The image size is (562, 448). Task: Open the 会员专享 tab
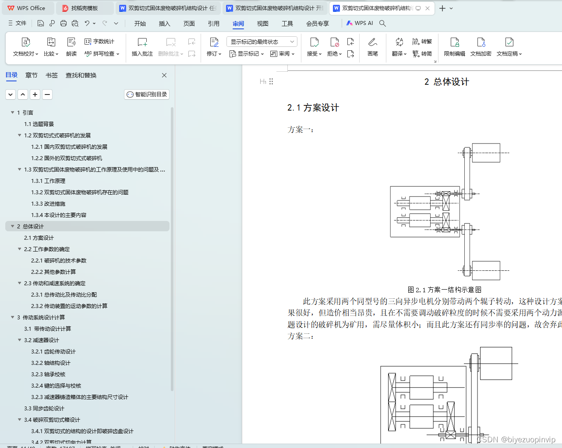318,24
